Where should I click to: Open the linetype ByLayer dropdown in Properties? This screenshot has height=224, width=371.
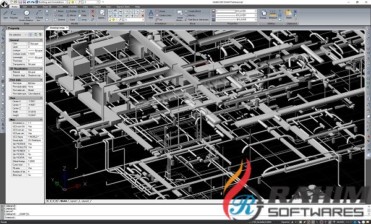[x=236, y=15]
